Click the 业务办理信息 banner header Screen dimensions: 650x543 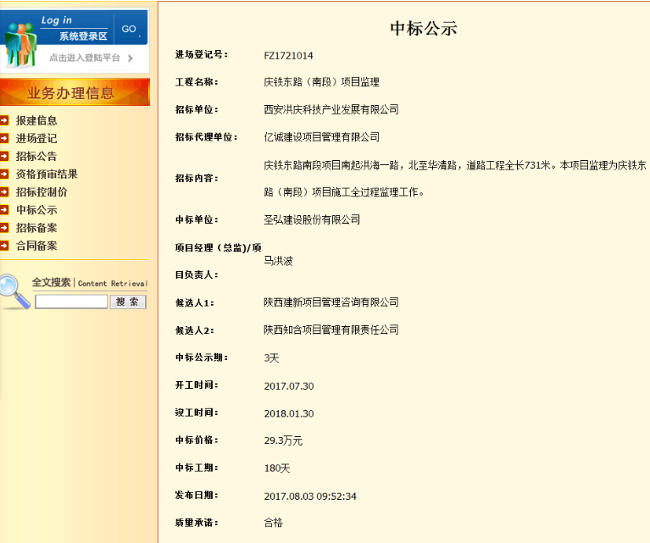coord(75,93)
